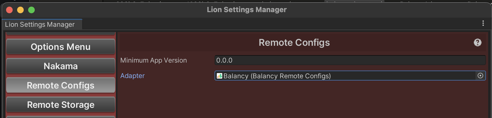Select the Remote Configs sidebar button
The height and width of the screenshot is (118, 492).
(x=60, y=85)
